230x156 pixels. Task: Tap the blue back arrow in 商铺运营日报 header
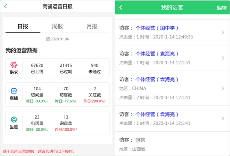[x=6, y=6]
